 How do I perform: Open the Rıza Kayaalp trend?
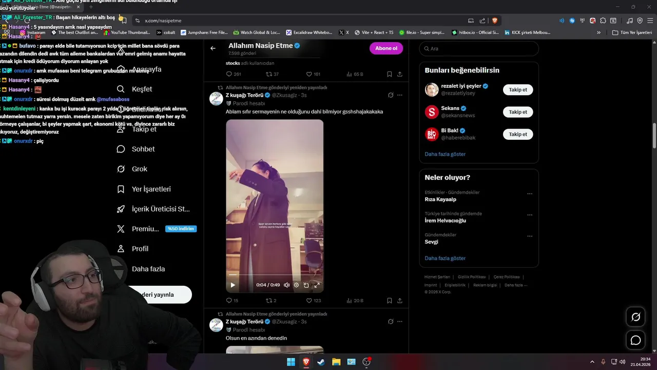tap(440, 199)
